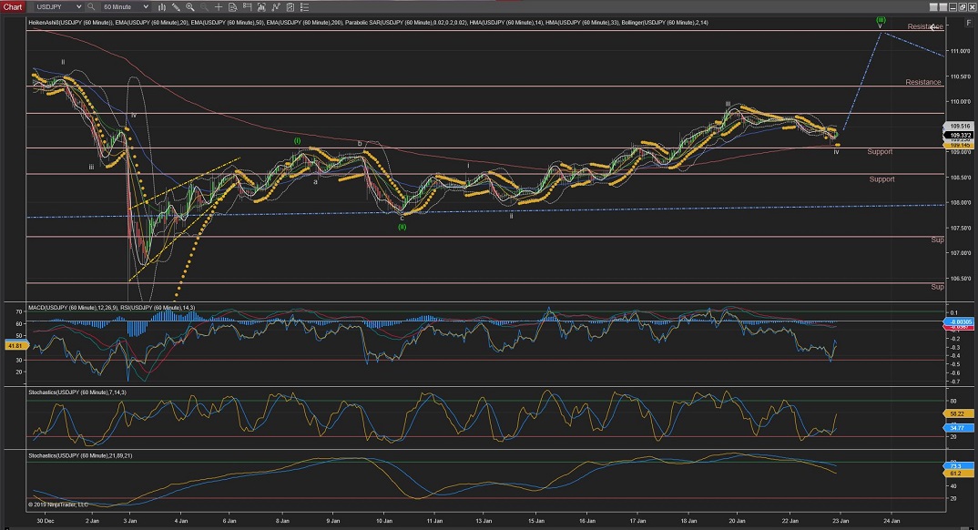Open the 60 Minute interval dropdown
This screenshot has height=530, width=978.
[x=126, y=7]
